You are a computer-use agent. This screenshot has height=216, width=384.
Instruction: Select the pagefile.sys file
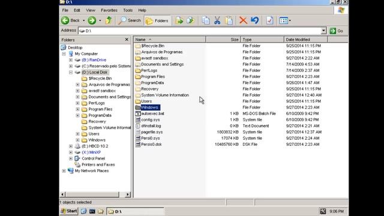tap(152, 132)
